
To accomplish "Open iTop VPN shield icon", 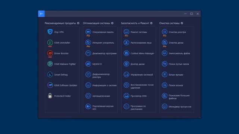I will (50, 32).
